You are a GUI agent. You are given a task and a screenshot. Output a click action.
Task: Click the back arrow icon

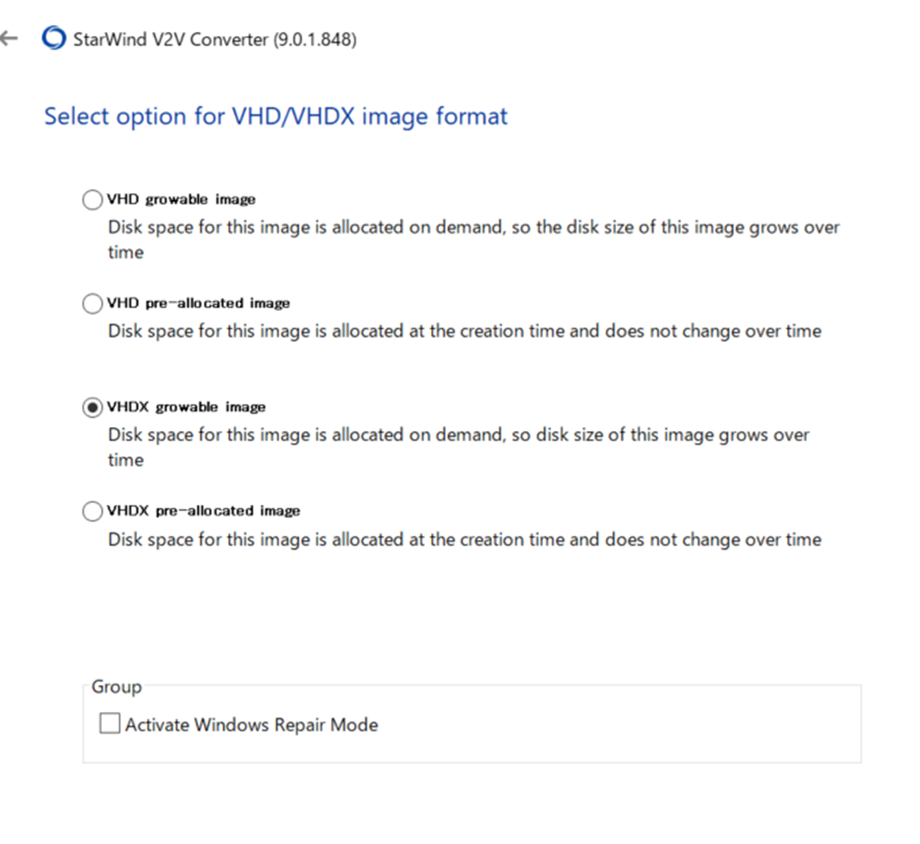coord(9,38)
